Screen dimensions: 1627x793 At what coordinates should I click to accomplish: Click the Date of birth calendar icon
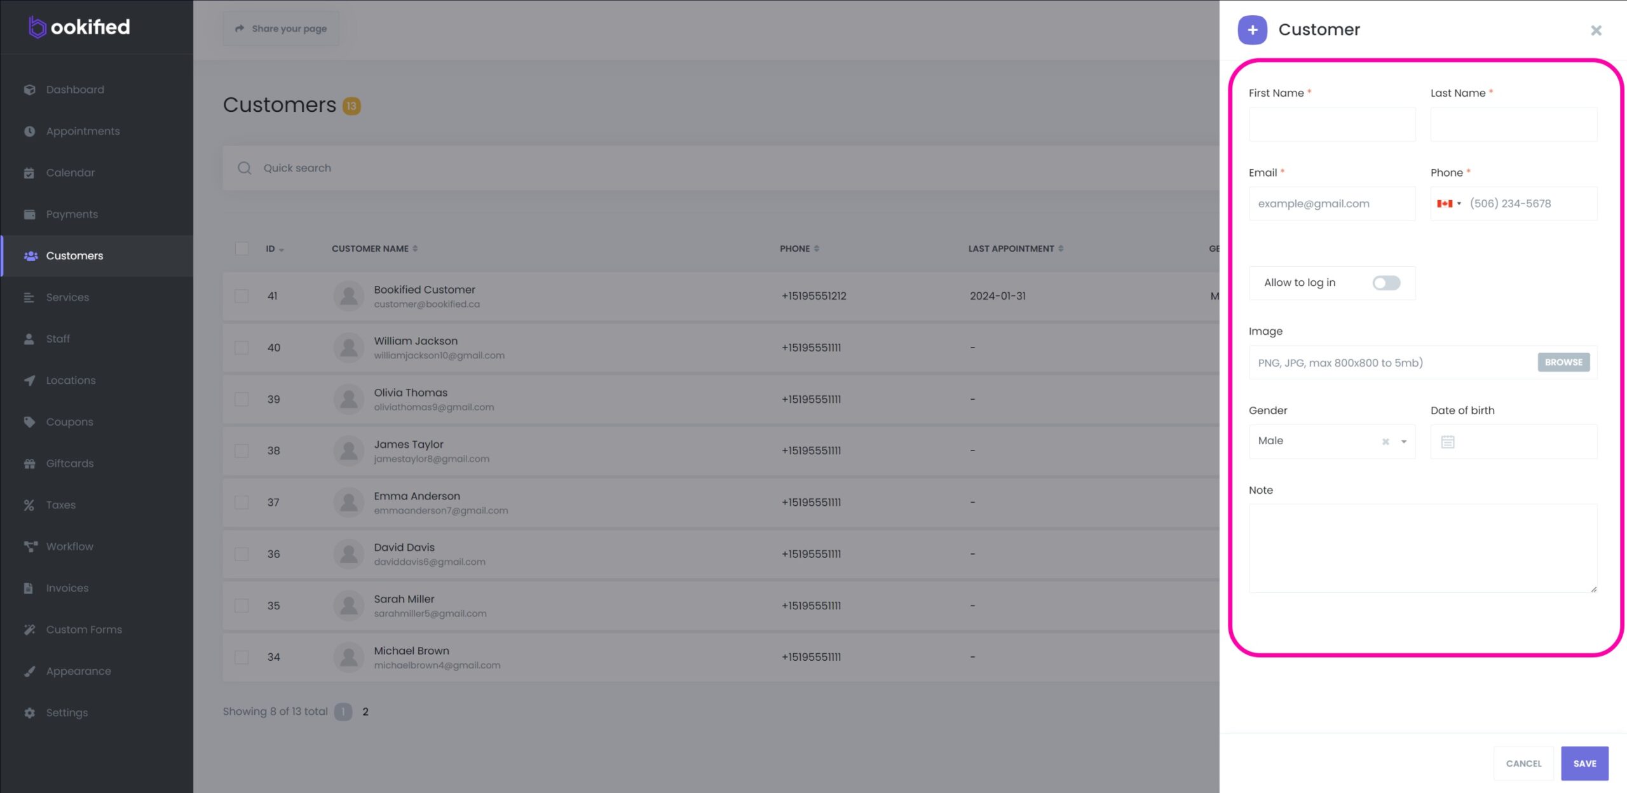(x=1448, y=442)
